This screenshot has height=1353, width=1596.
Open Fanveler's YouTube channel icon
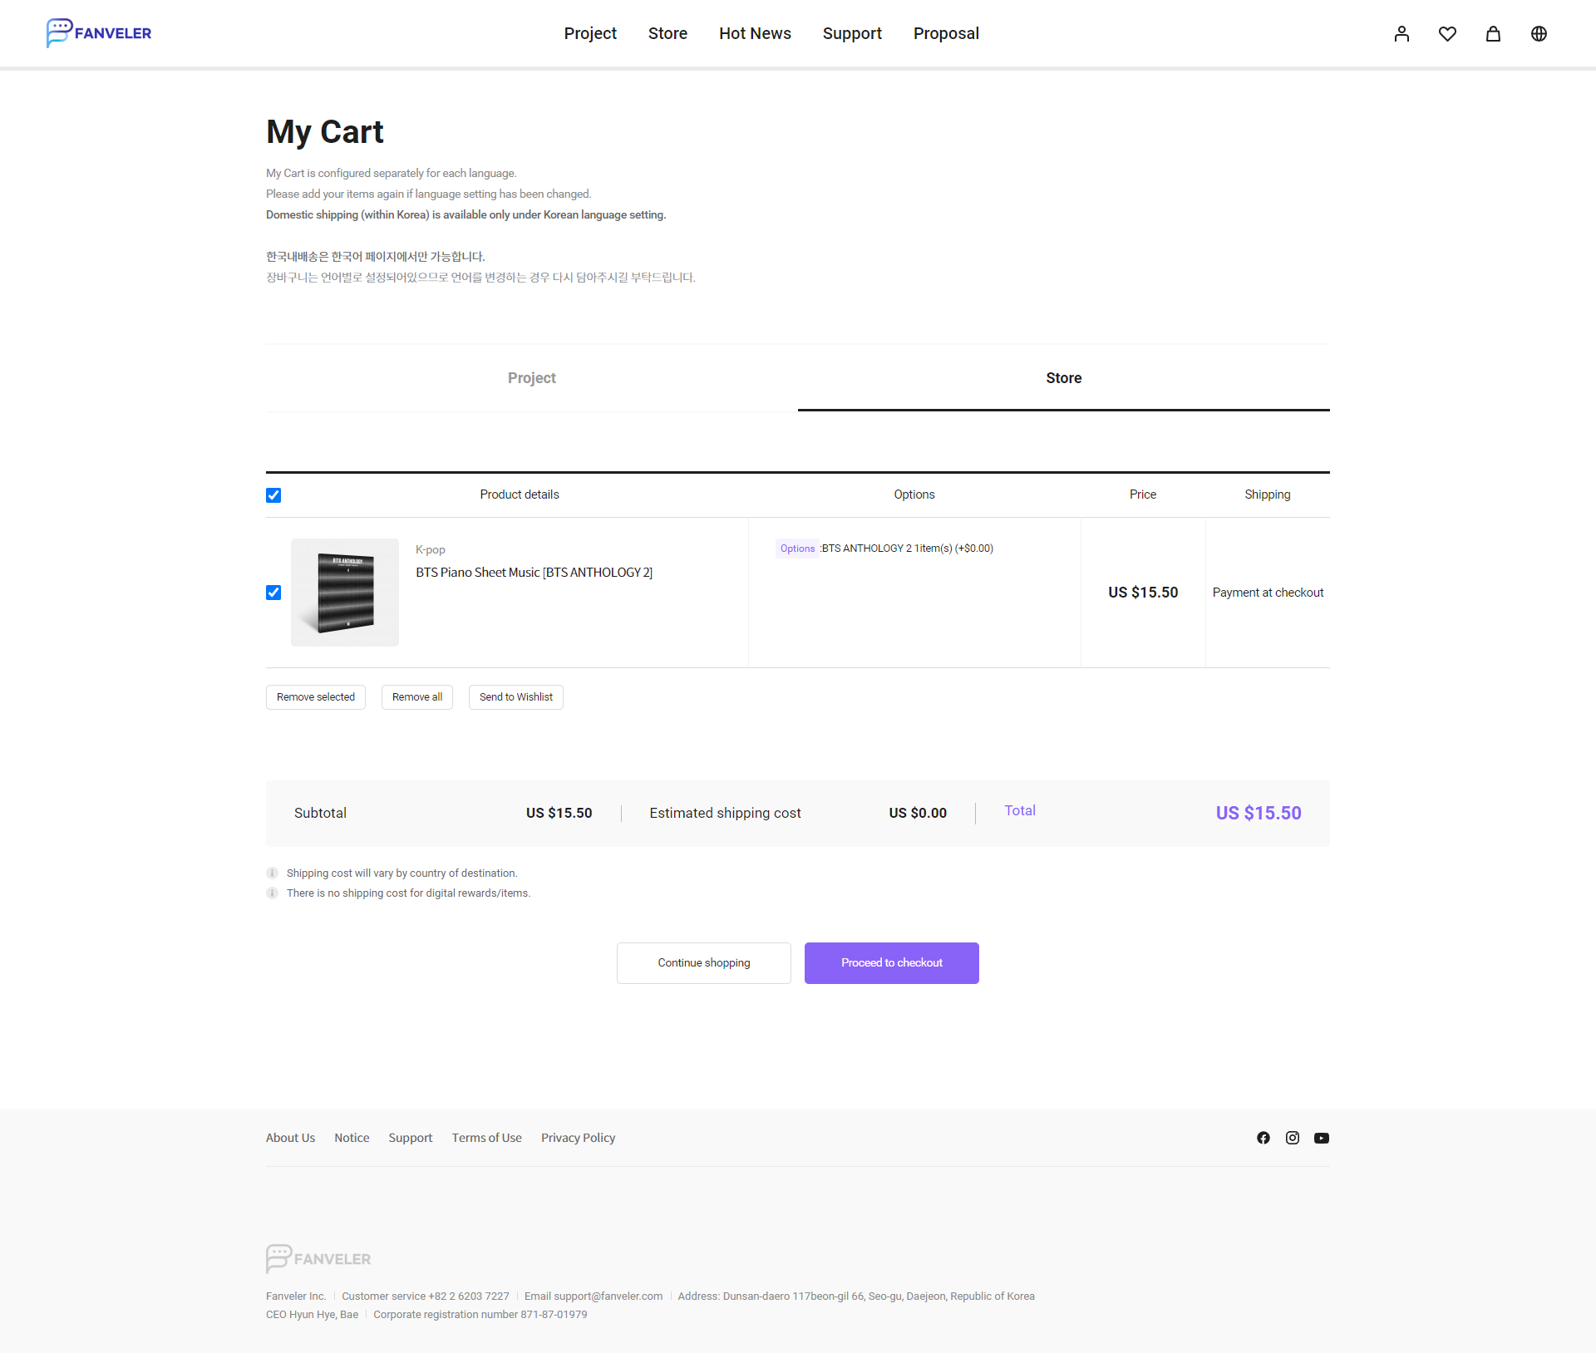click(x=1322, y=1138)
